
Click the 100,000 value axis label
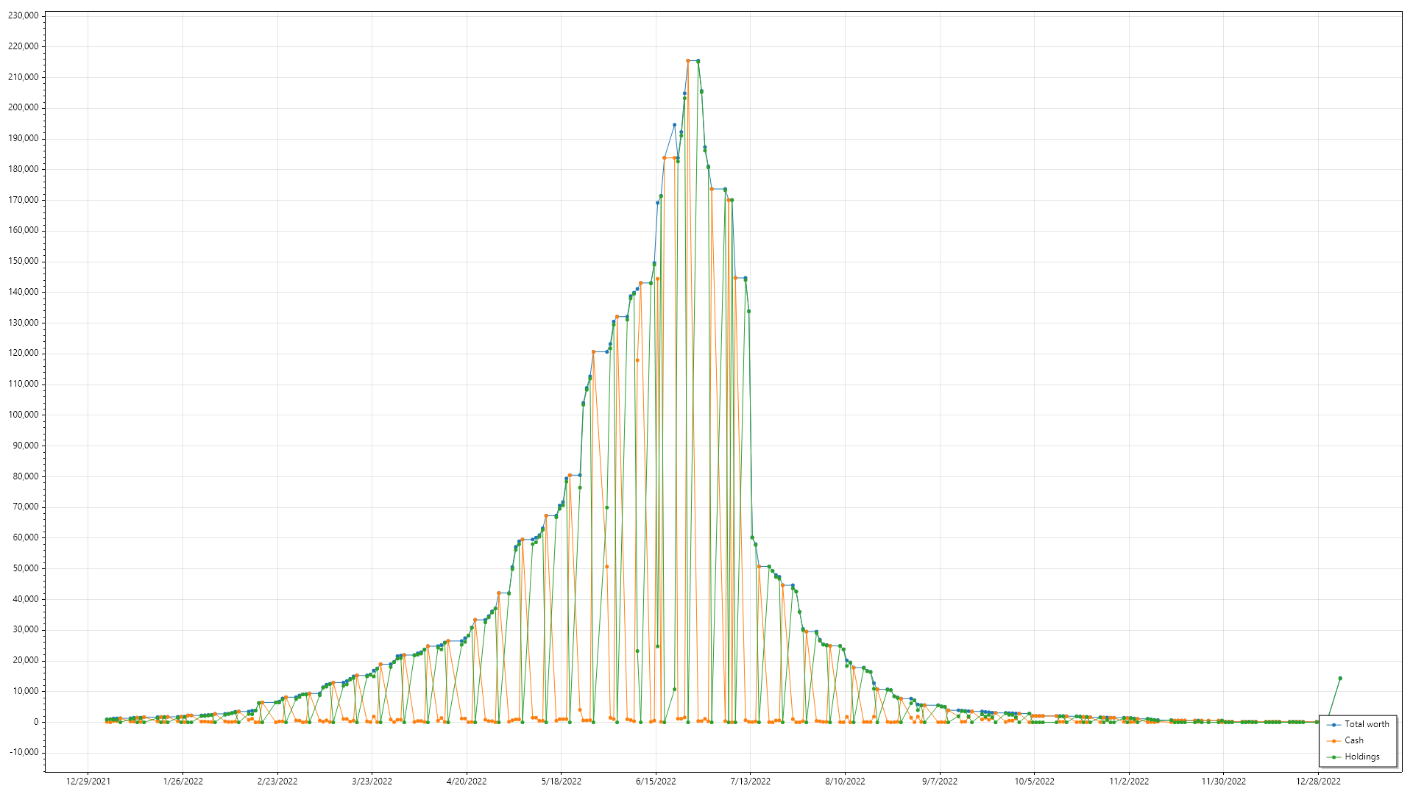click(23, 415)
